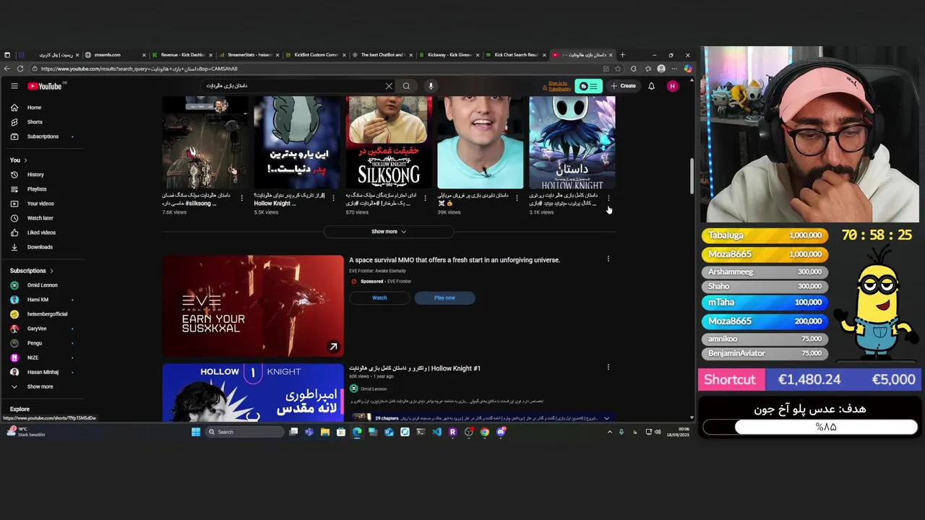Open options for the 870 views Silksong short
This screenshot has height=520, width=925.
coord(425,198)
